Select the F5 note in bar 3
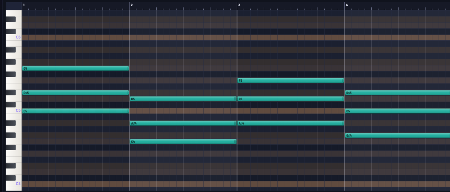The height and width of the screenshot is (192, 450). (x=291, y=81)
